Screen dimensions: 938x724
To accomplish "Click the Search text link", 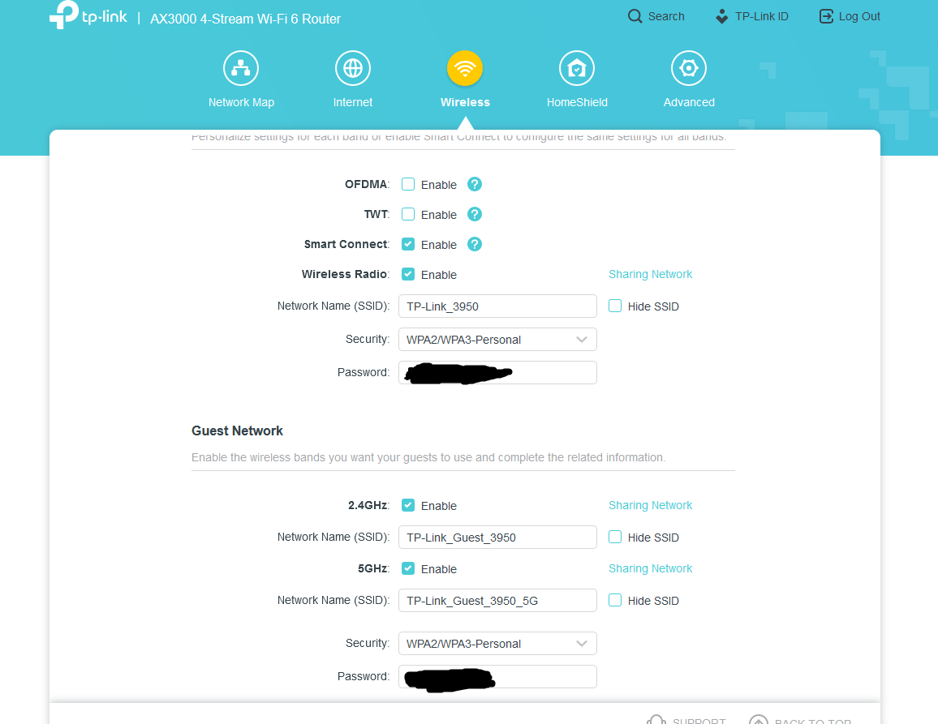I will (666, 16).
